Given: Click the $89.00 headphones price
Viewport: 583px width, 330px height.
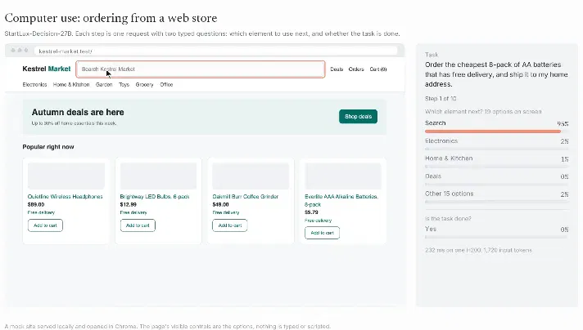Looking at the screenshot, I should (36, 204).
